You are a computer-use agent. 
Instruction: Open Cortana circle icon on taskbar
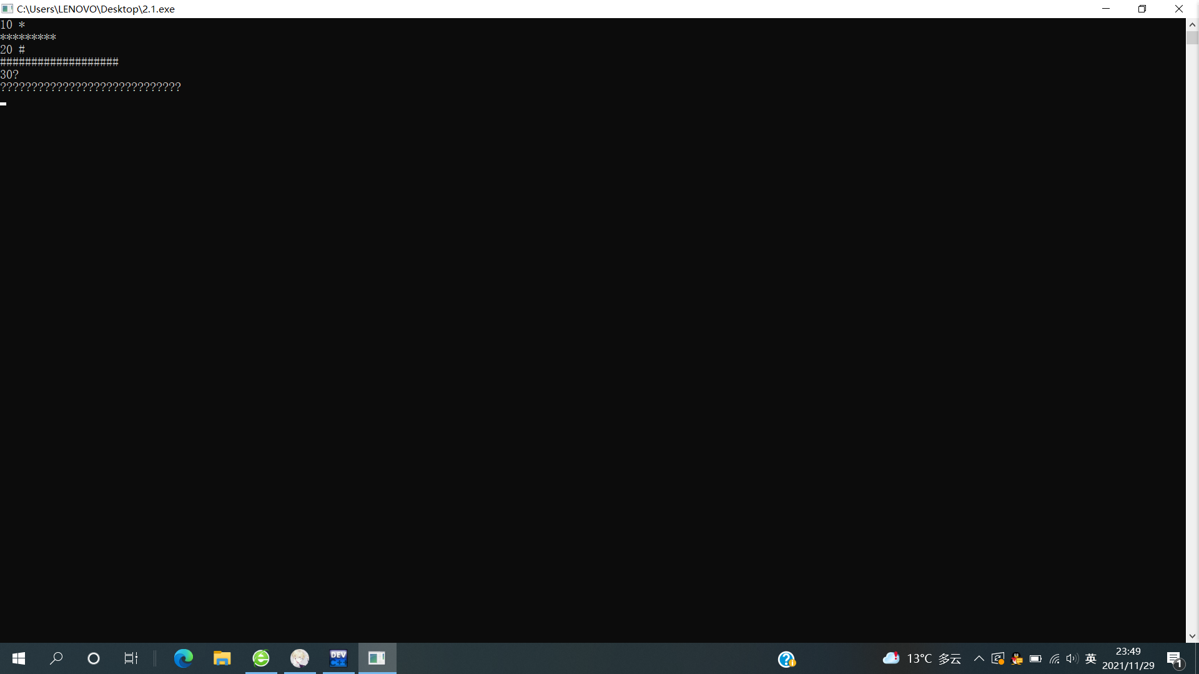(x=94, y=658)
